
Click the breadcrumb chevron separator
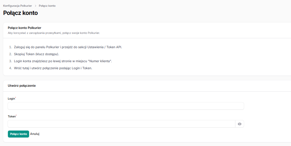click(x=35, y=6)
